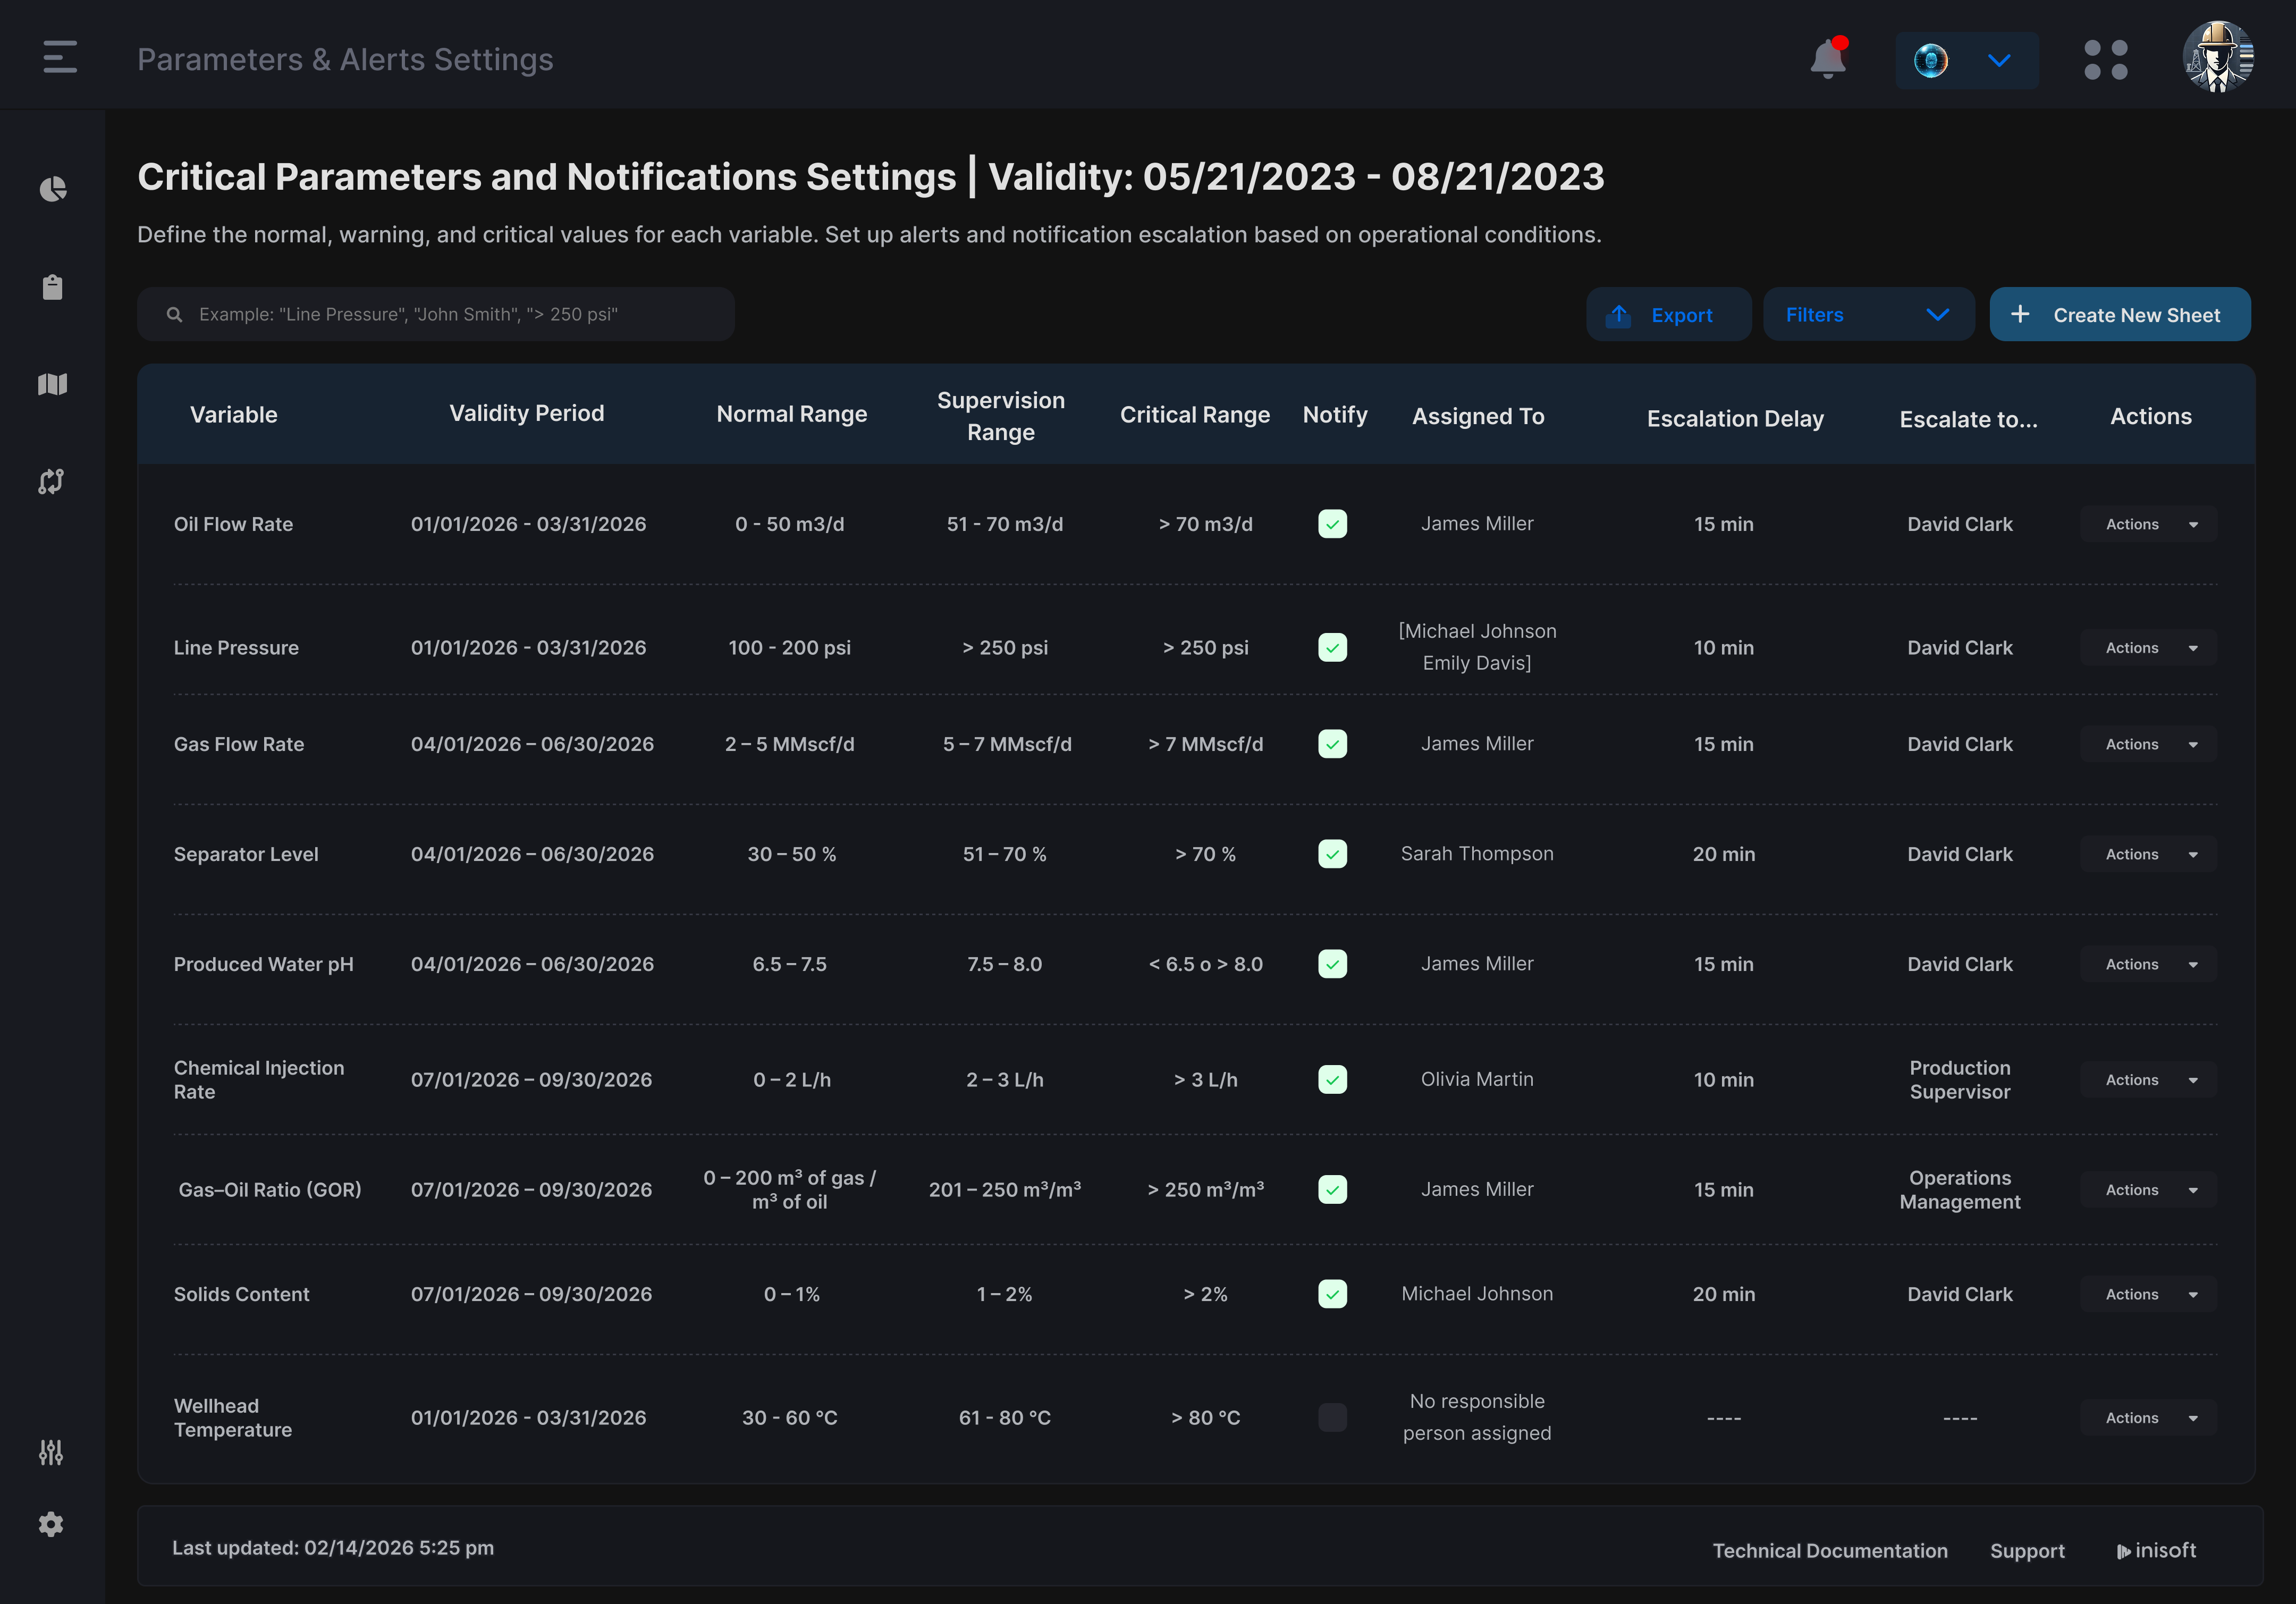Open Actions dropdown for Gas–Oil Ratio row

coord(2148,1189)
